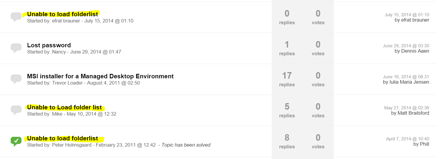Click the votes count for MSI installer topic

tap(318, 76)
